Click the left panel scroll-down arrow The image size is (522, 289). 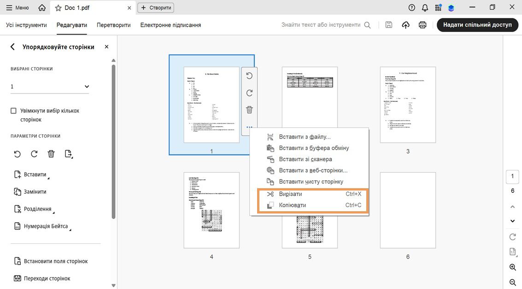113,285
